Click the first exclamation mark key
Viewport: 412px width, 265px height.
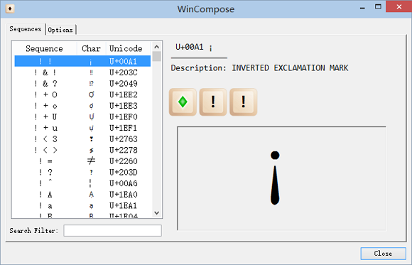[213, 102]
